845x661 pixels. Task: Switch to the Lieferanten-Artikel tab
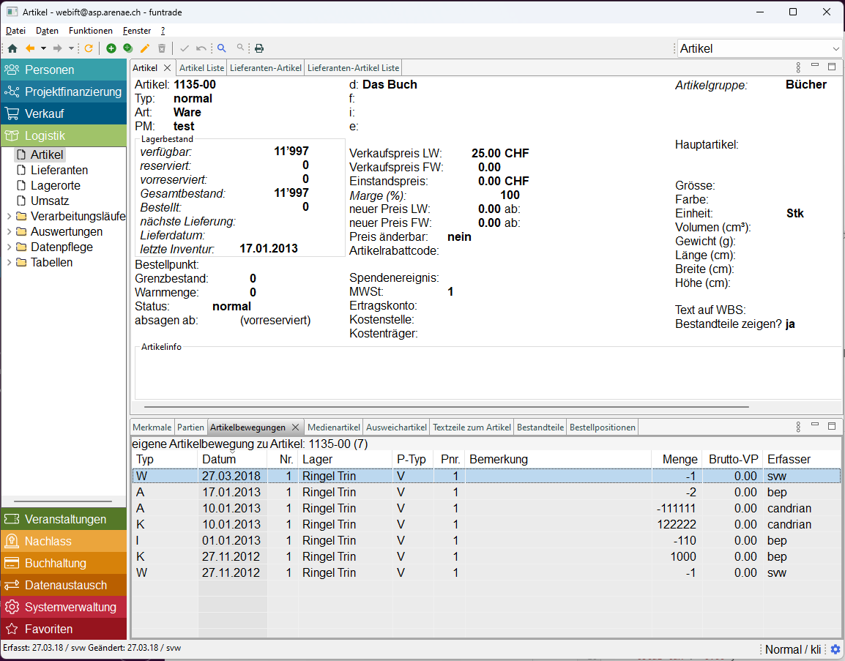tap(265, 67)
